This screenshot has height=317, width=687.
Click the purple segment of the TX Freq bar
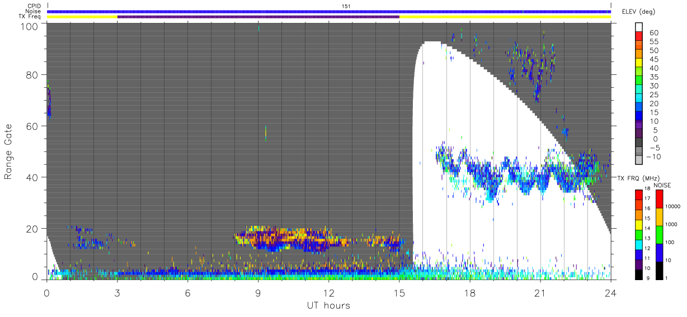[258, 17]
